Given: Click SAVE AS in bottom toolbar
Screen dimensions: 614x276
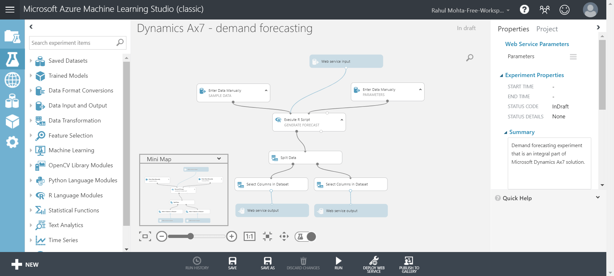Looking at the screenshot, I should pyautogui.click(x=268, y=264).
